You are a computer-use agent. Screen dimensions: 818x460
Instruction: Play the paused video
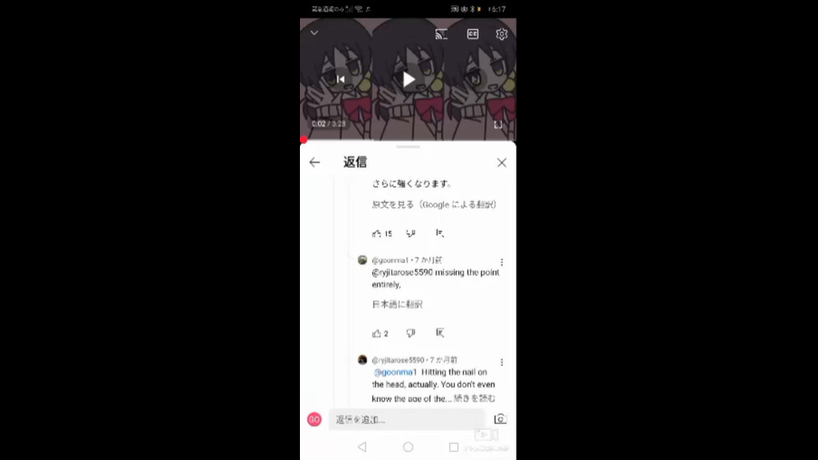pos(408,79)
